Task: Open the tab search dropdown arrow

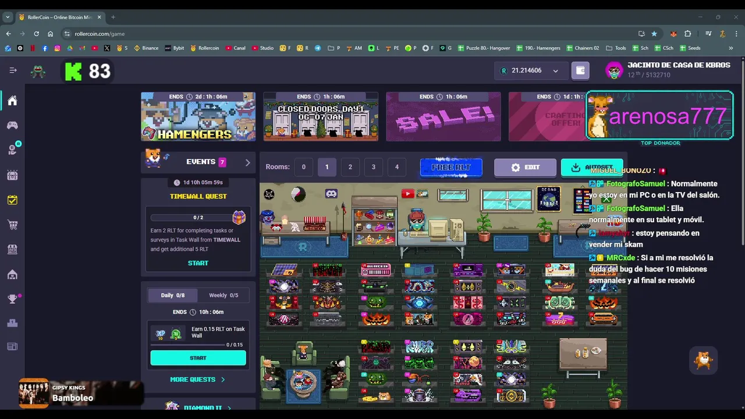Action: tap(8, 17)
